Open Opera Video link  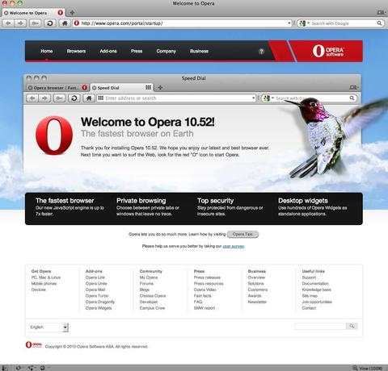pos(205,290)
